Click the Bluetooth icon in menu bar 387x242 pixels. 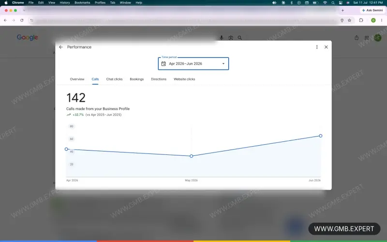tap(291, 3)
